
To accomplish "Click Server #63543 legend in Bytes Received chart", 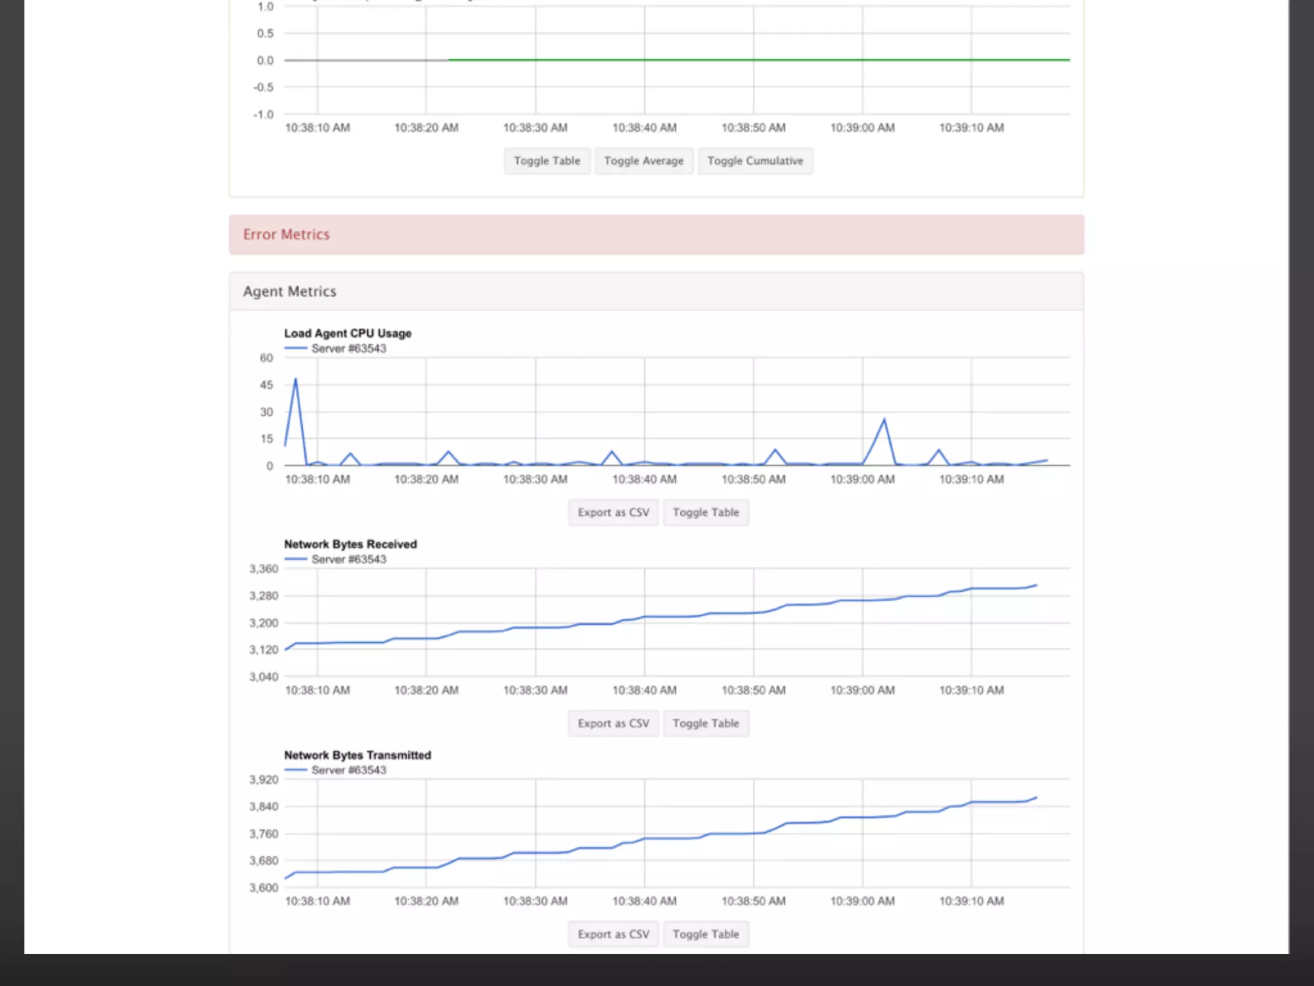I will click(x=348, y=560).
